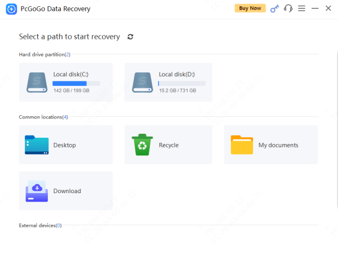Click the PcGoGo app logo icon
The width and height of the screenshot is (338, 258).
[x=10, y=9]
